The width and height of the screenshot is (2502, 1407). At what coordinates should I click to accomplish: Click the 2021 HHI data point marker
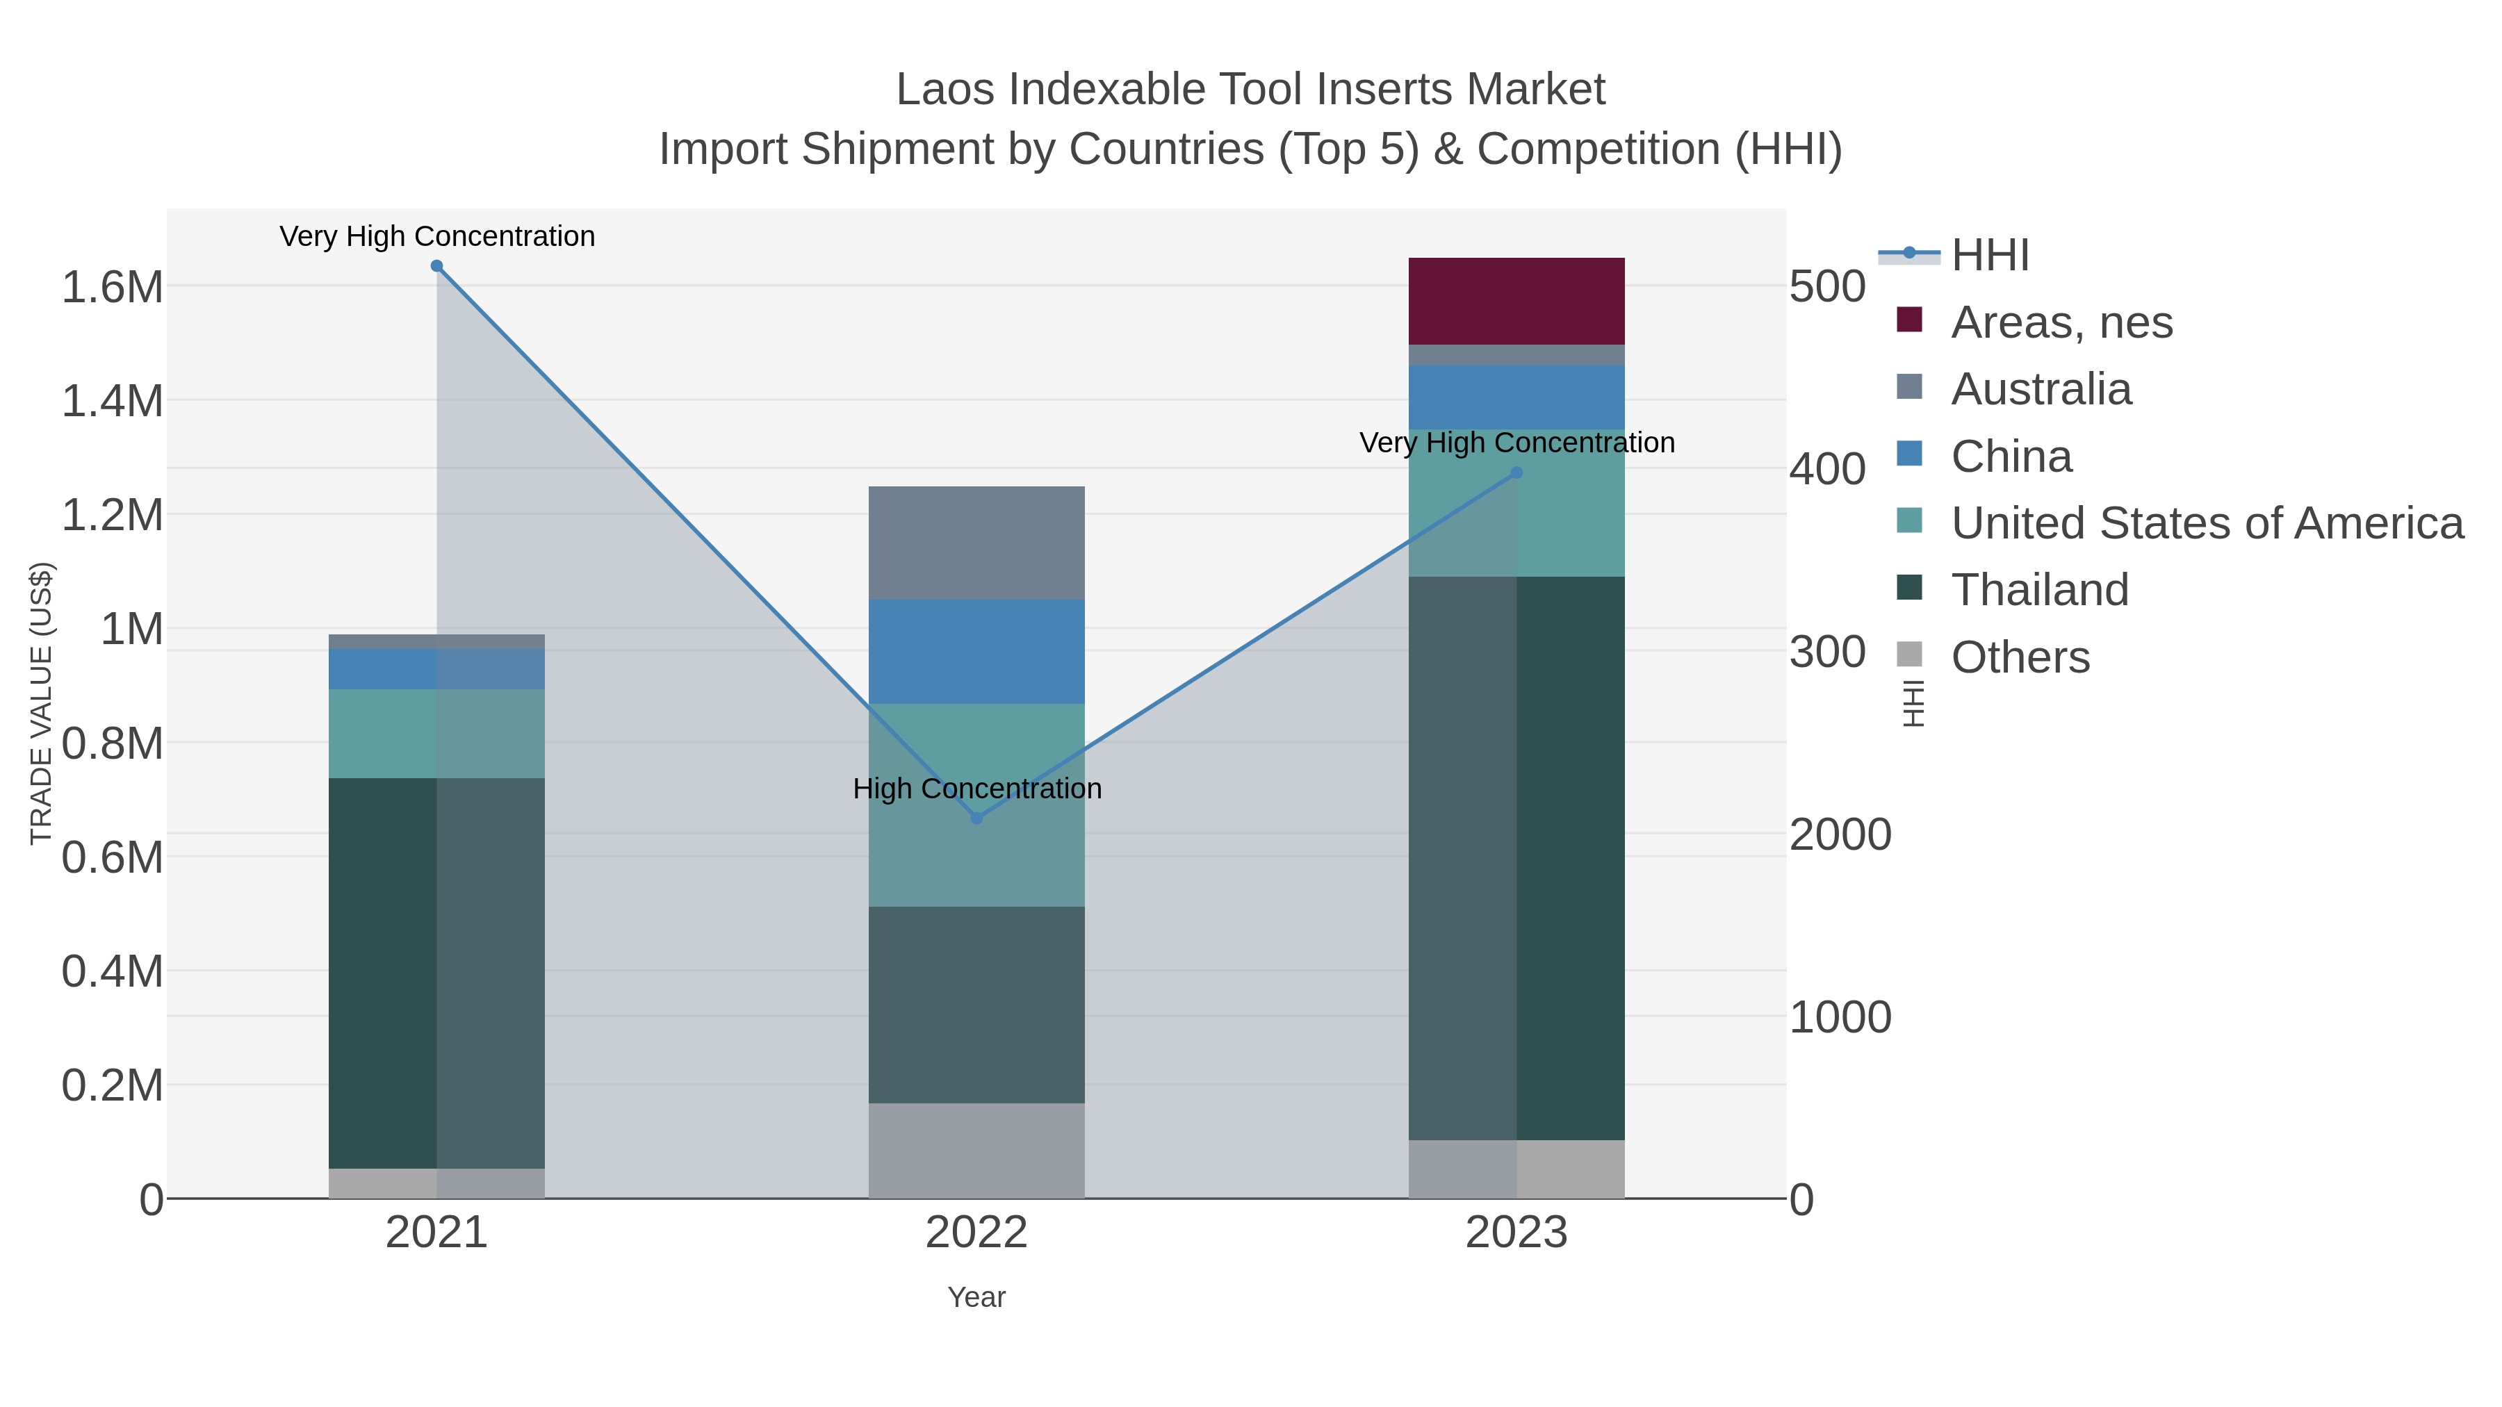(x=437, y=266)
